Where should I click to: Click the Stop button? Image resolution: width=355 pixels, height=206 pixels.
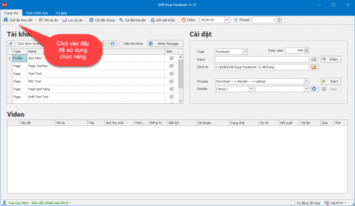point(331,89)
